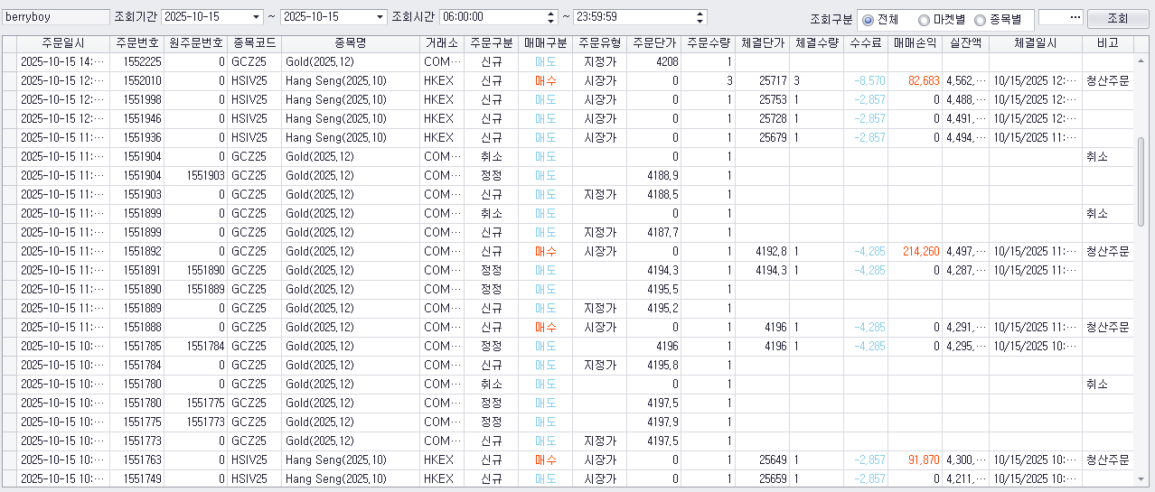Viewport: 1155px width, 492px height.
Task: Select order number cell 1551892
Action: tap(137, 252)
